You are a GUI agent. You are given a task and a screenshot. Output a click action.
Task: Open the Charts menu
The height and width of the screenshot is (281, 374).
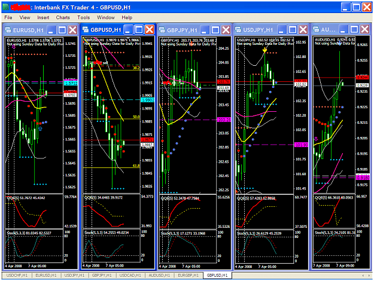click(x=63, y=17)
